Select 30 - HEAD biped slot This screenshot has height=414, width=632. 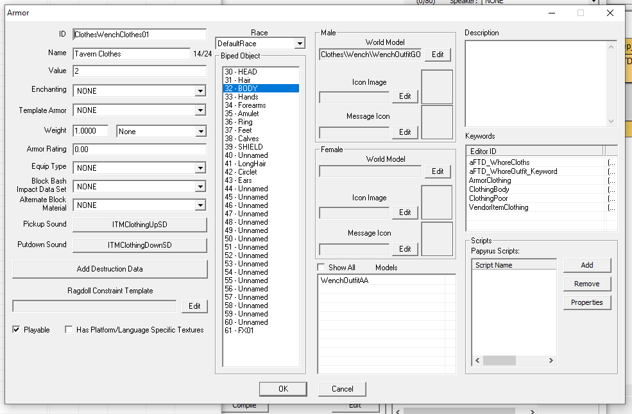[260, 72]
